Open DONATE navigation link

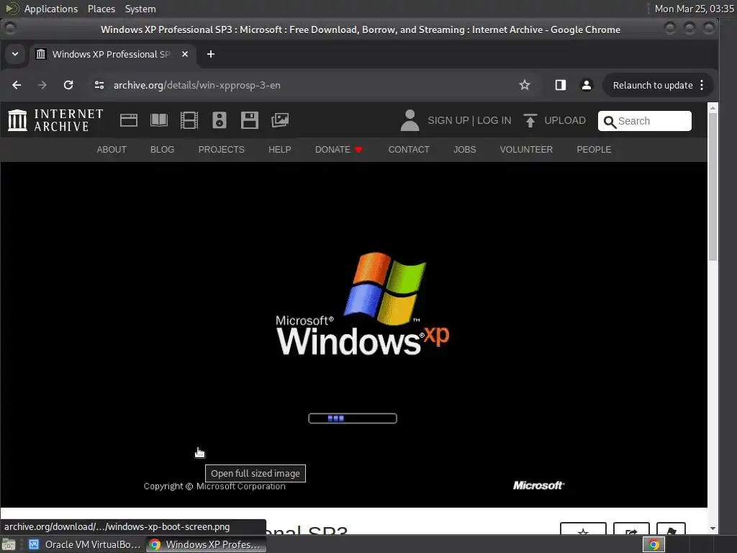pyautogui.click(x=338, y=150)
